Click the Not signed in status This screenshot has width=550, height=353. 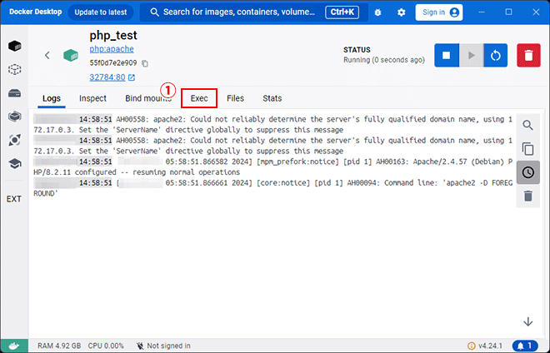pos(163,346)
